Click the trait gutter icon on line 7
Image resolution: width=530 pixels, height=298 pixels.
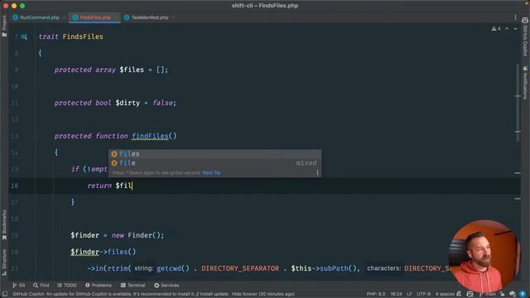(24, 36)
